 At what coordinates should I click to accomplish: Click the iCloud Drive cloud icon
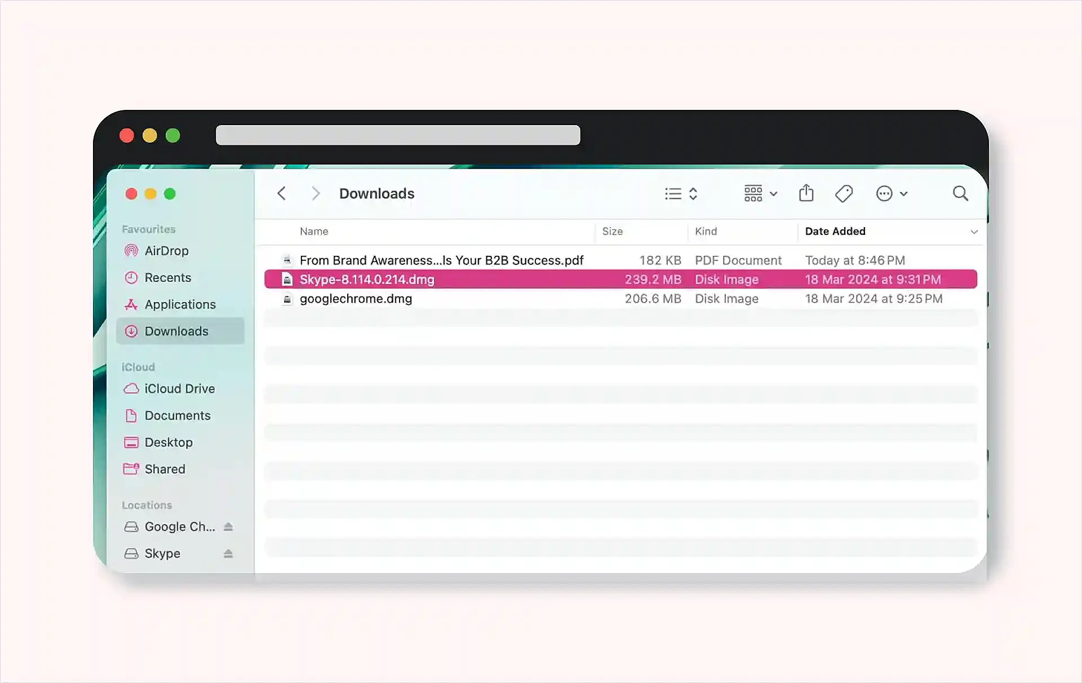[x=131, y=389]
